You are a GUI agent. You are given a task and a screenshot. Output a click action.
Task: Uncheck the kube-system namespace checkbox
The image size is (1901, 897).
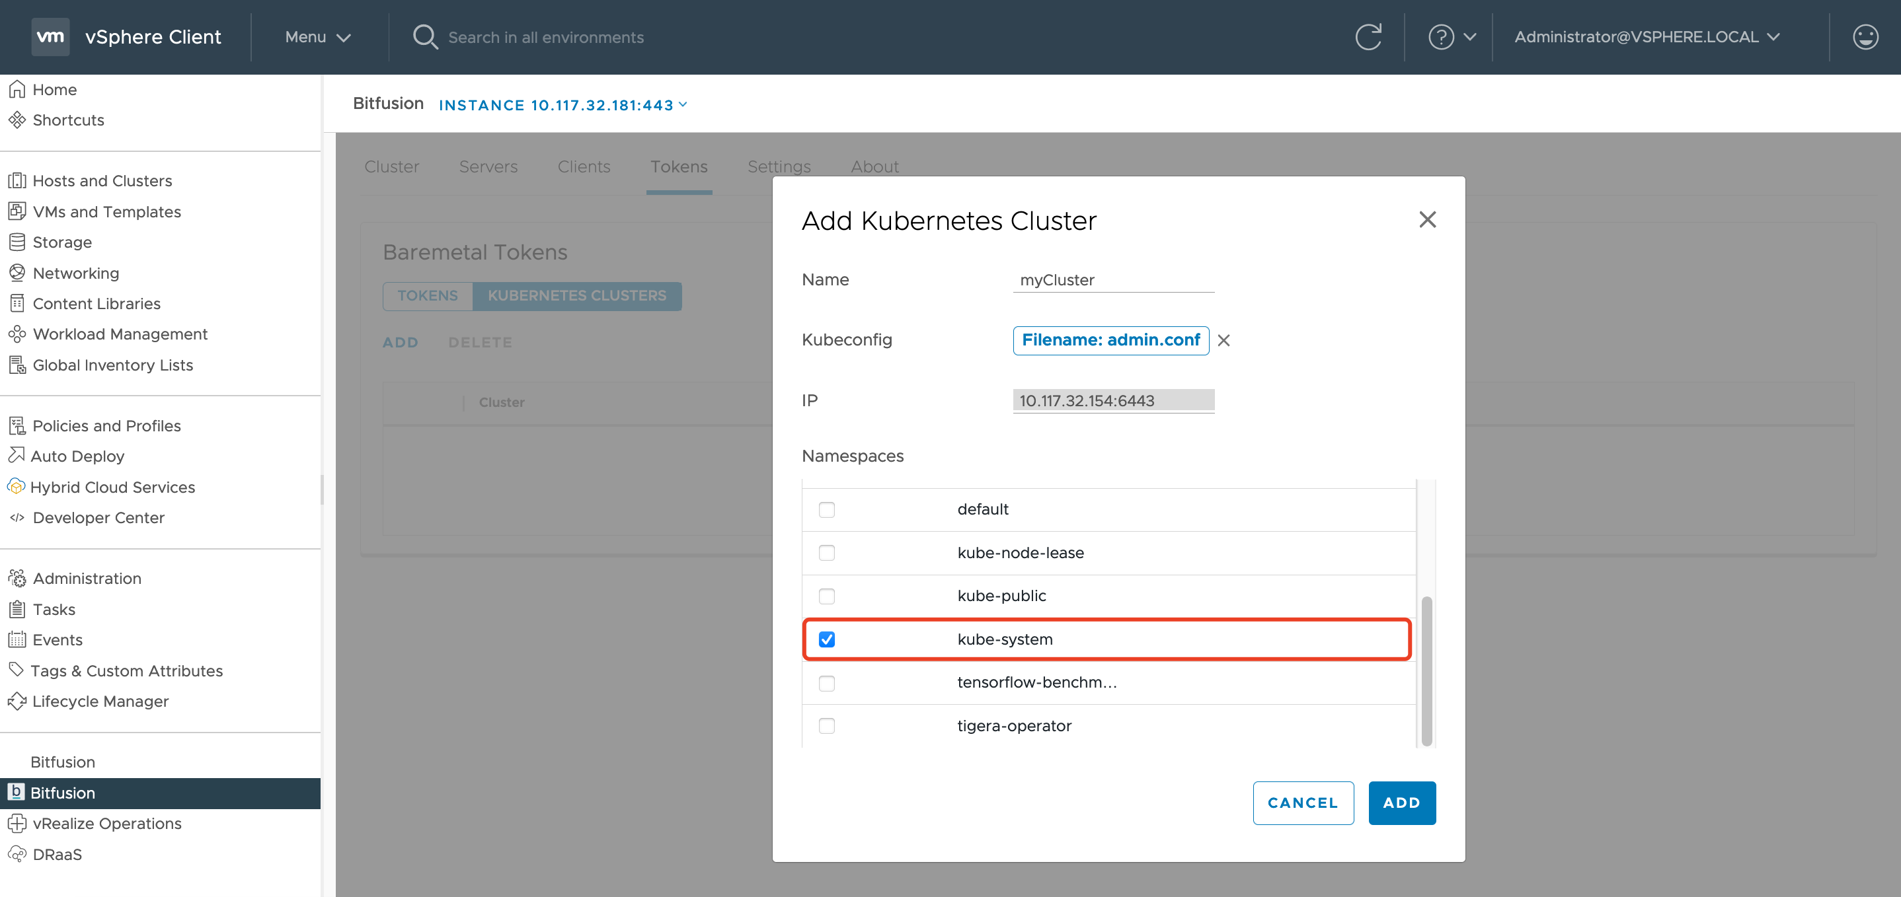(x=826, y=639)
